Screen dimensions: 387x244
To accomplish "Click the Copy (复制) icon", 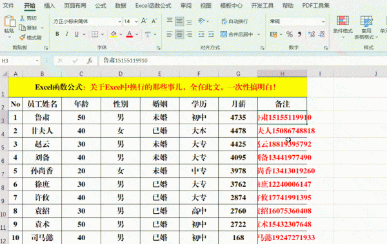I will (x=23, y=28).
